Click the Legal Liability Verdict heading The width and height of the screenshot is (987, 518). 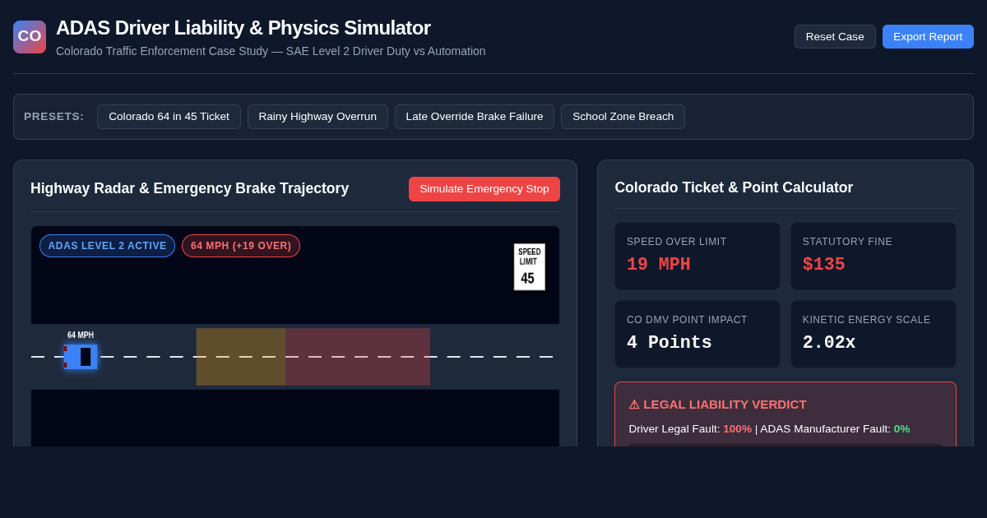[x=718, y=405]
